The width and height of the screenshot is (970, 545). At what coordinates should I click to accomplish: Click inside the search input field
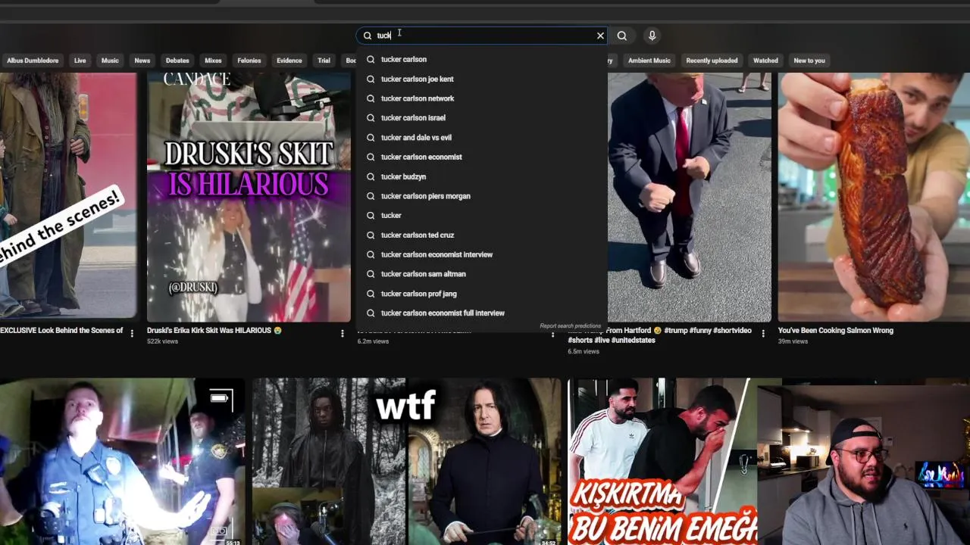tap(482, 36)
